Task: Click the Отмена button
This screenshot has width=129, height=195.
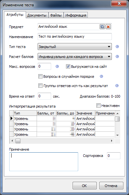Action: pyautogui.click(x=111, y=186)
